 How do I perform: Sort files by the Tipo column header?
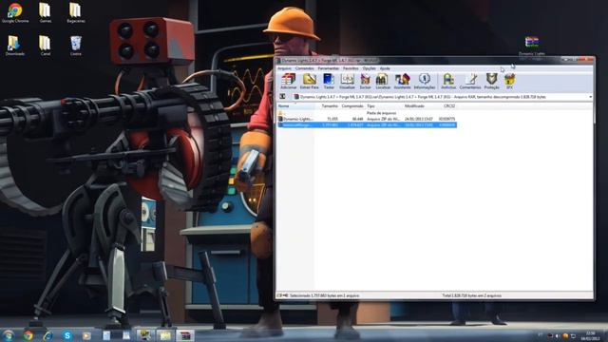(384, 105)
